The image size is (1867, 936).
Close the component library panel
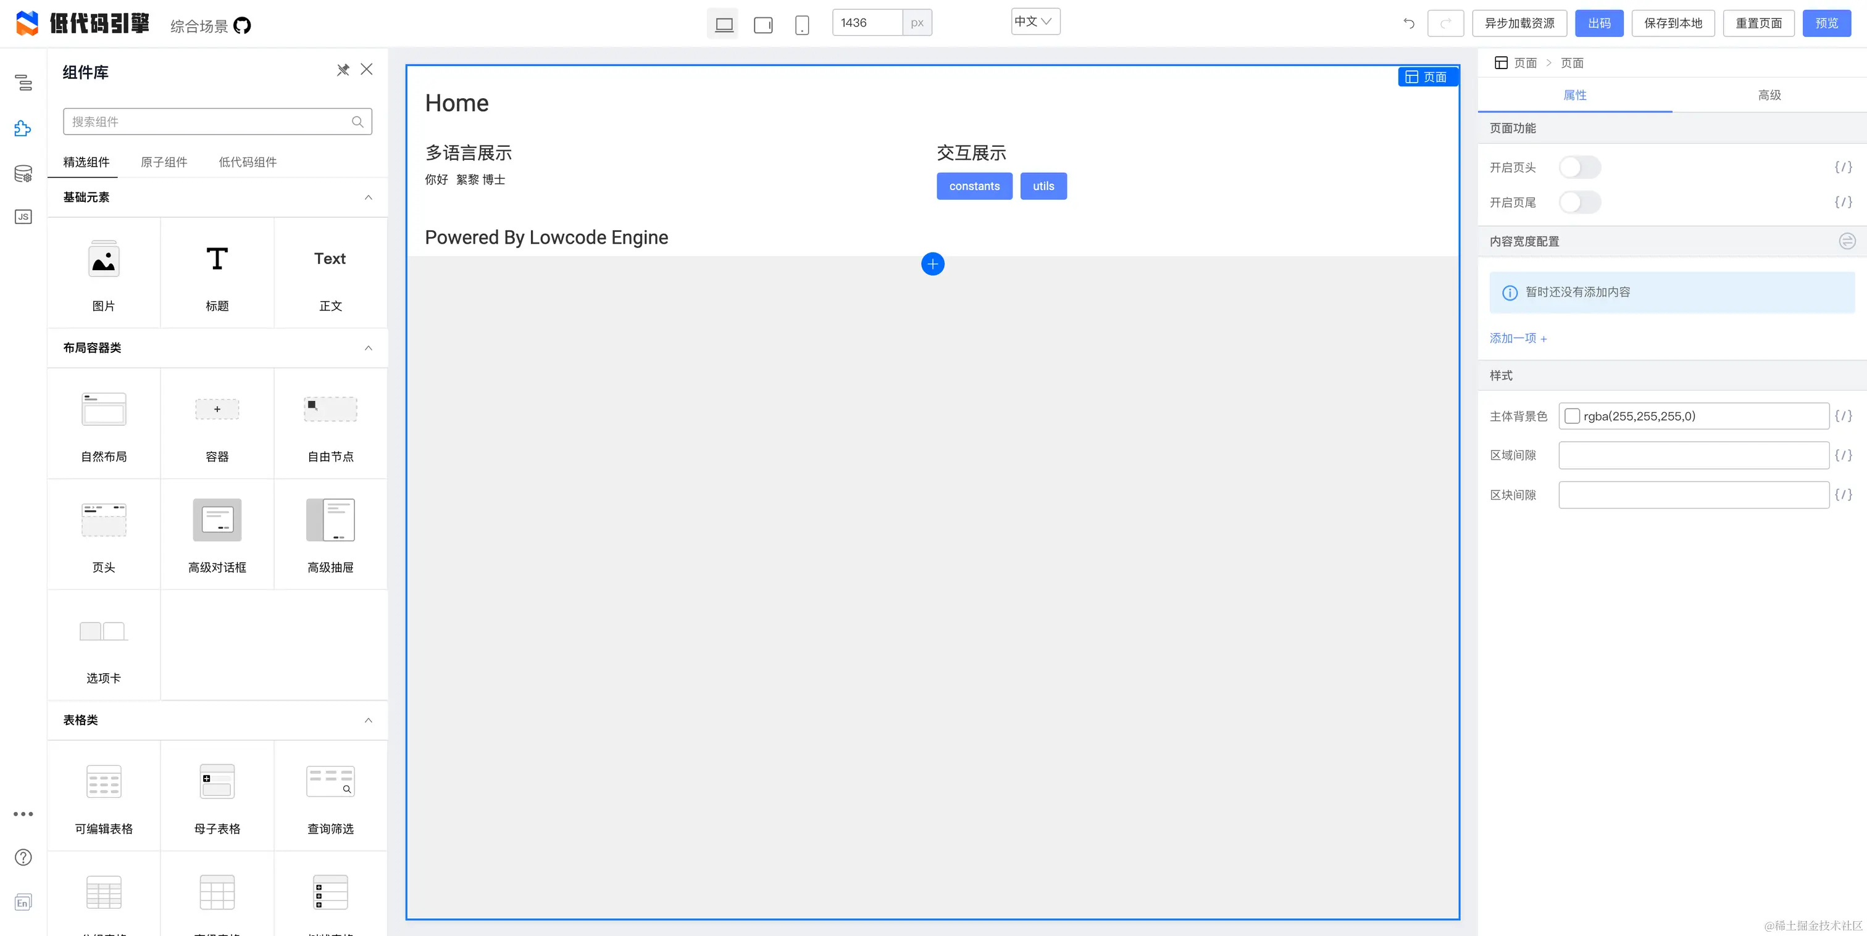pyautogui.click(x=367, y=70)
